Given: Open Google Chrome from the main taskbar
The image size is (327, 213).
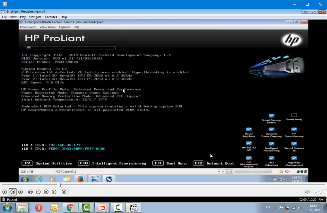Looking at the screenshot, I should [x=70, y=208].
